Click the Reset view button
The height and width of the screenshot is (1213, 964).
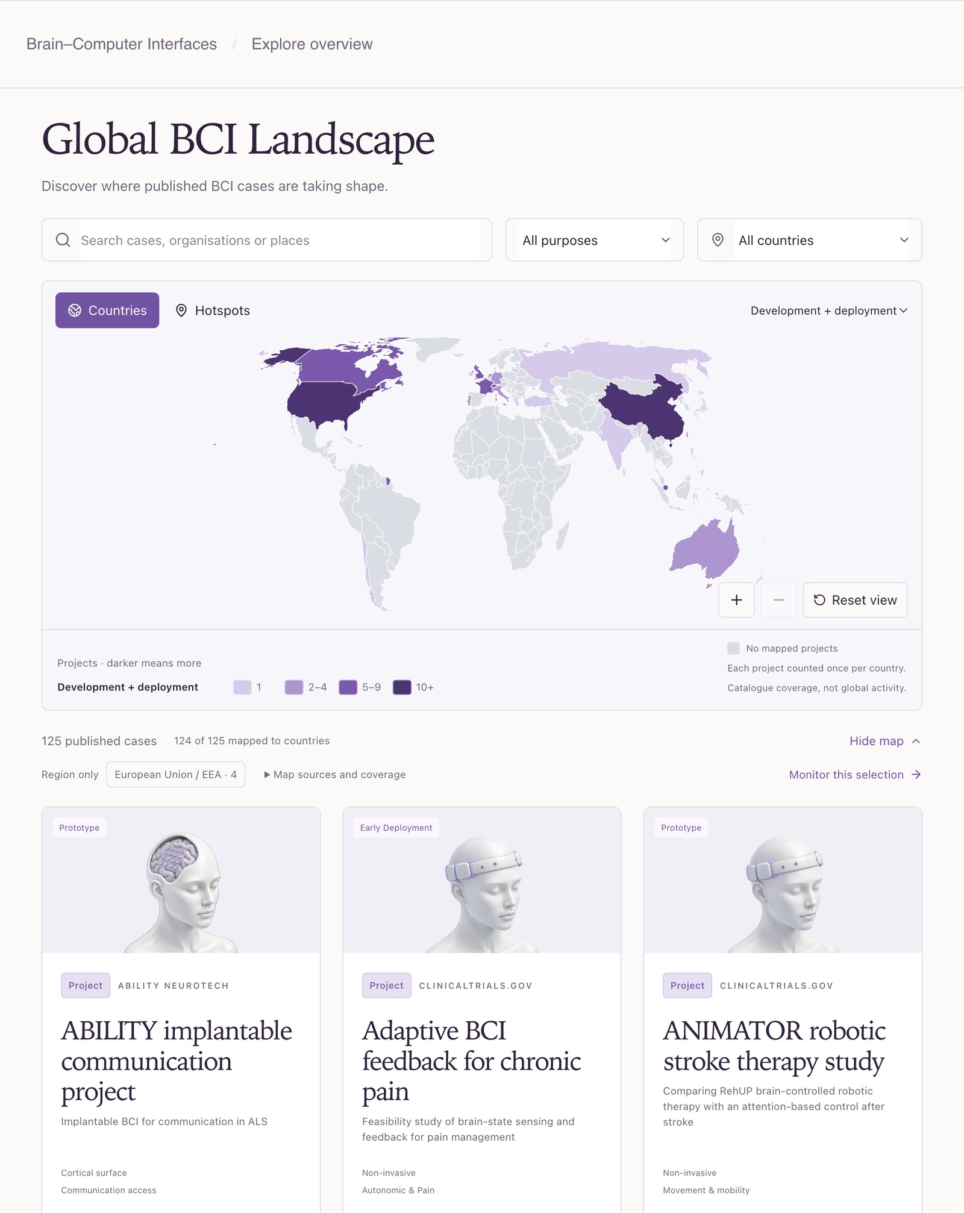point(855,600)
